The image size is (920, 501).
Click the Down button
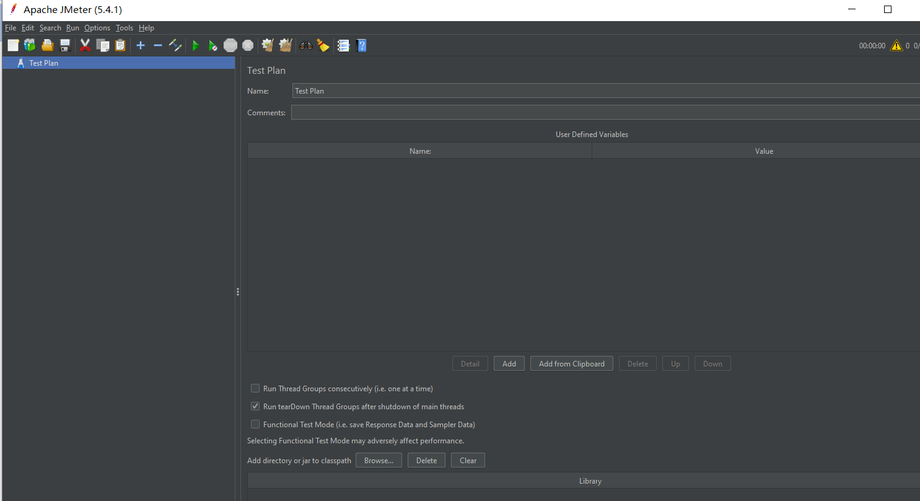tap(712, 363)
